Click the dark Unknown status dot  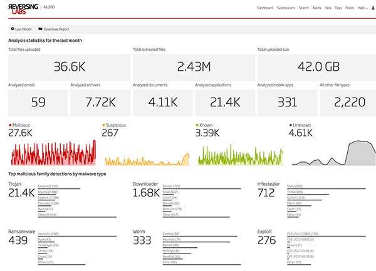pos(291,125)
